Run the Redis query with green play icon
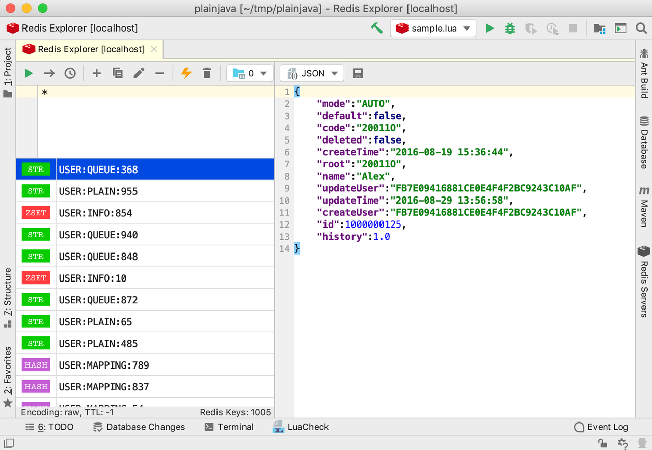Screen dimensions: 652x450 pos(29,73)
